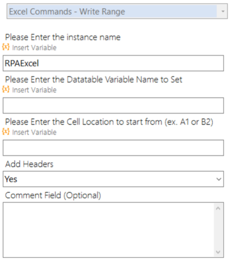Click inside the Comment Field text area
The height and width of the screenshot is (260, 230).
click(x=109, y=230)
